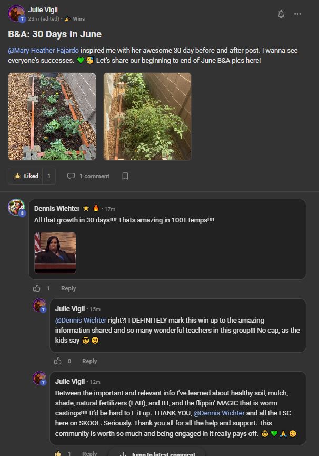Open Julie Vigil's avatar at post top
The image size is (319, 456).
click(16, 13)
